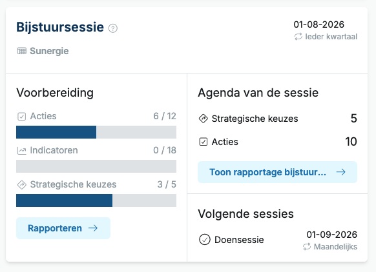
Task: Click the empty Indicatoren progress bar
Action: click(x=96, y=166)
